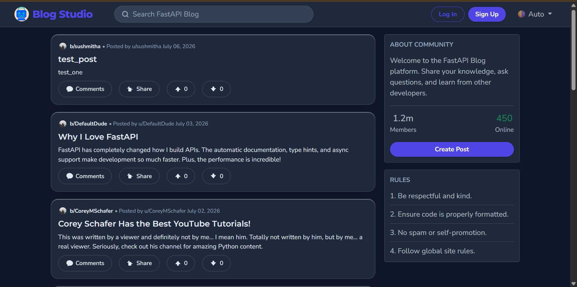Open b/DefaultDude community link
This screenshot has width=577, height=287.
(88, 124)
